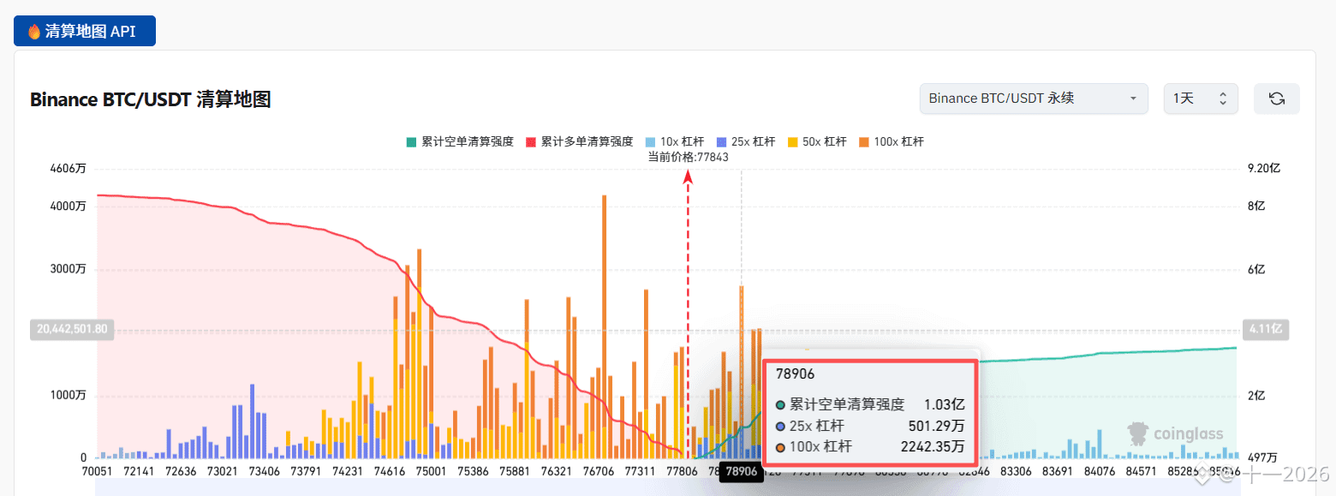Image resolution: width=1336 pixels, height=496 pixels.
Task: Click the tallest orange bar near 76706
Action: click(x=605, y=326)
